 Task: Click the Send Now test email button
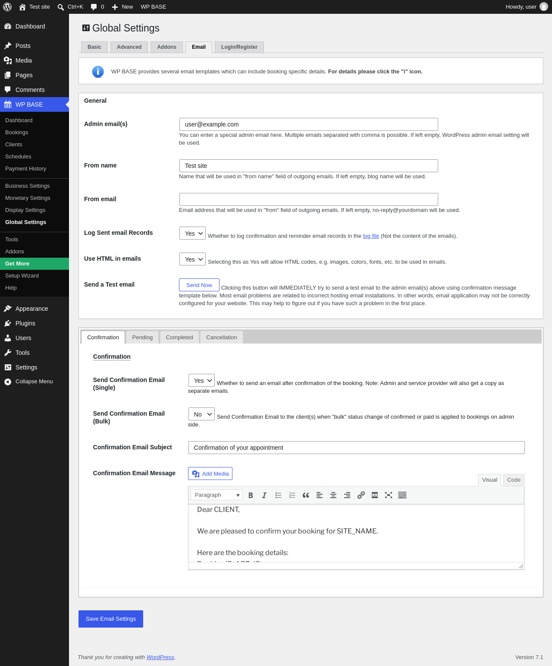[199, 285]
